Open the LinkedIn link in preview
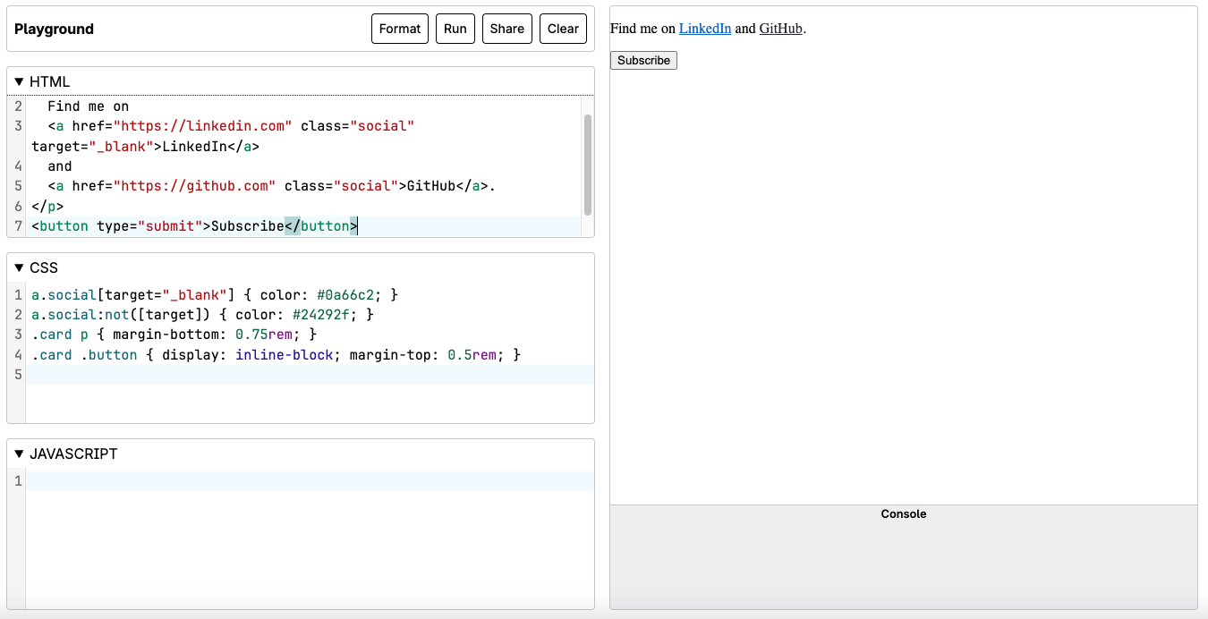 pos(705,29)
